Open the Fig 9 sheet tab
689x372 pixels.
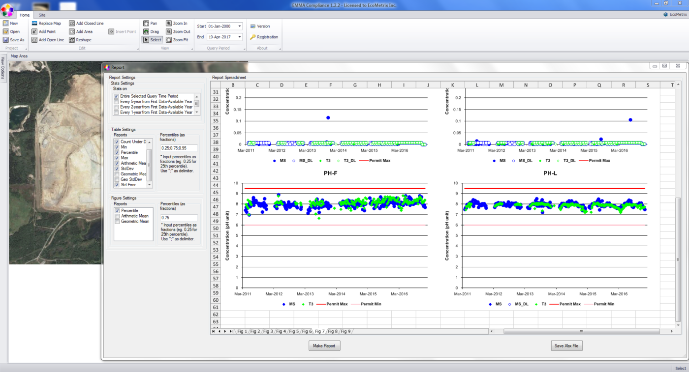click(x=345, y=331)
